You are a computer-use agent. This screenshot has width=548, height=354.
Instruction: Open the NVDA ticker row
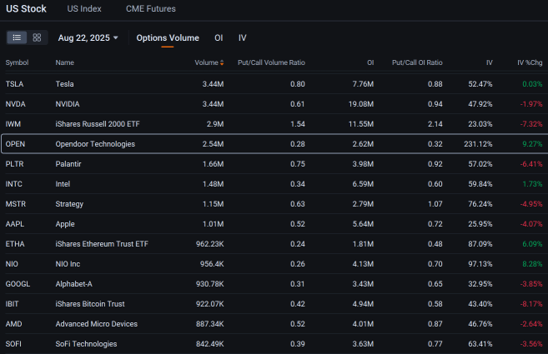[15, 104]
